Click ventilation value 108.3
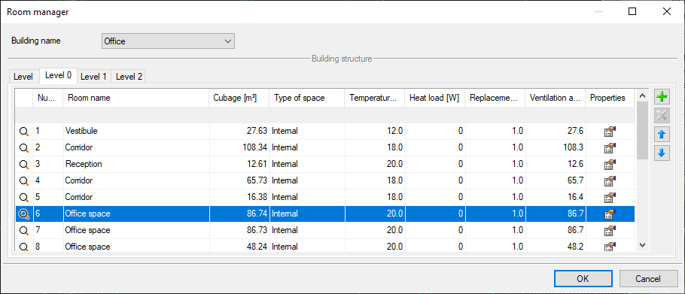Viewport: 685px width, 294px height. pos(574,148)
